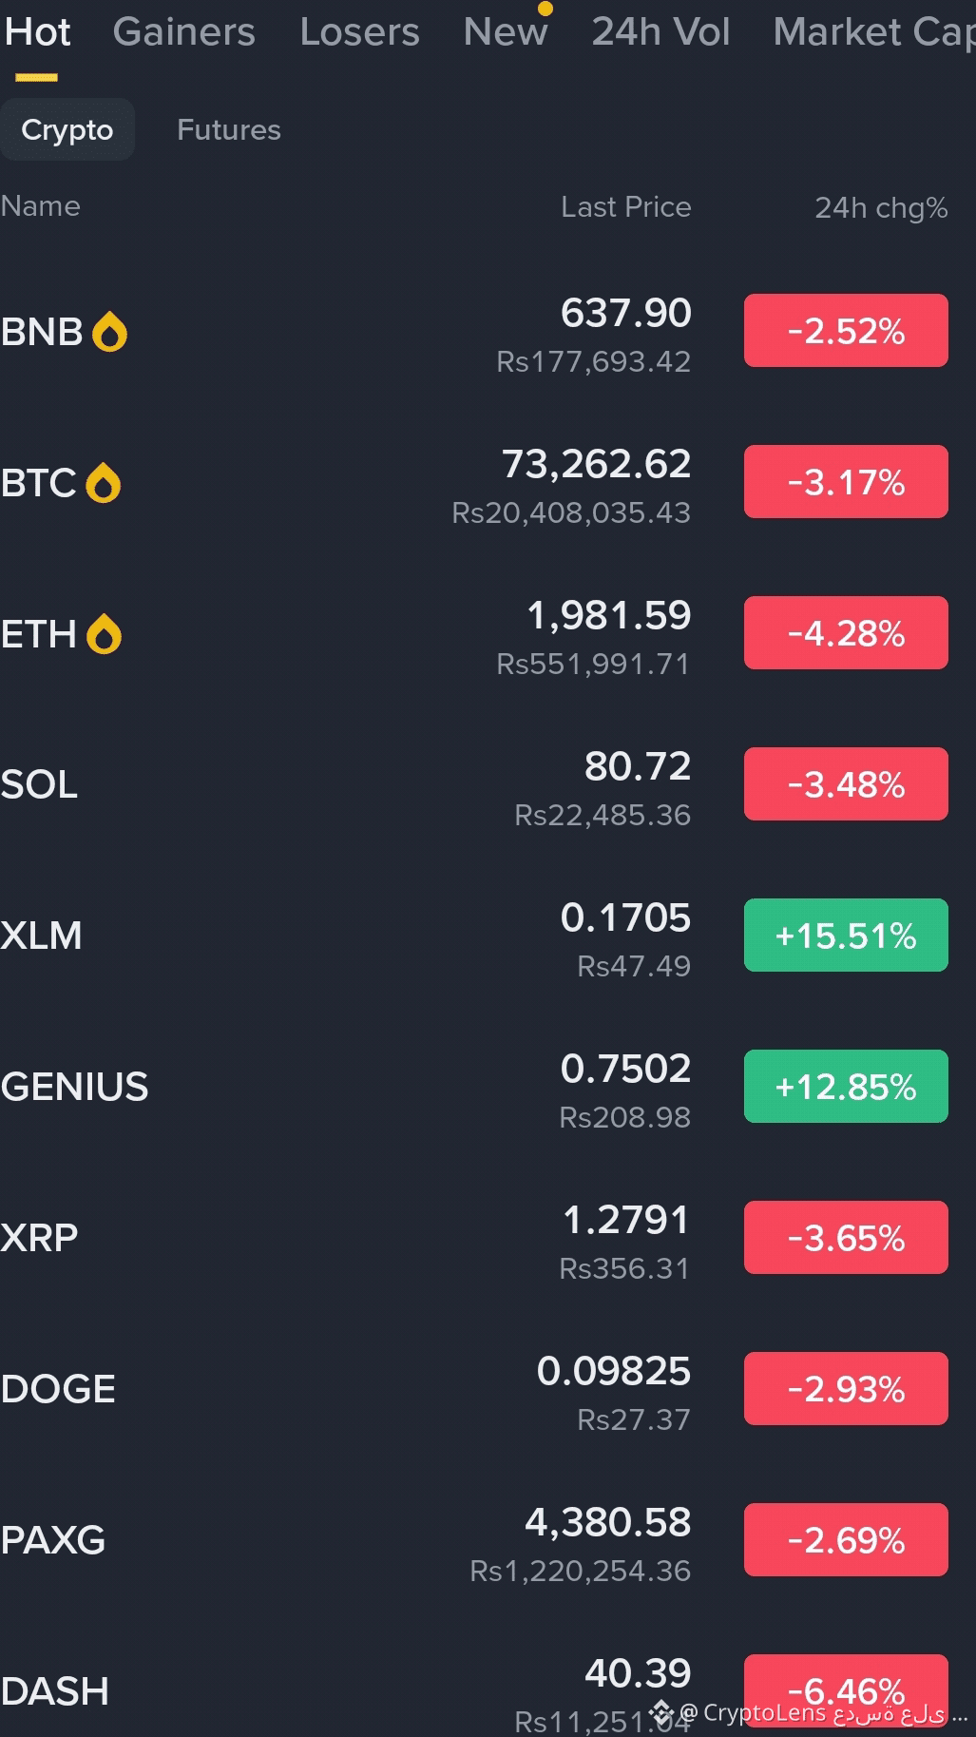The height and width of the screenshot is (1737, 976).
Task: Open the PAXG coin row
Action: [488, 1540]
